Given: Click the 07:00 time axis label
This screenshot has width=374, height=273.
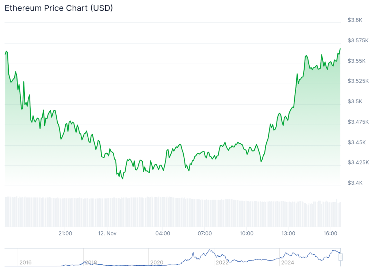Looking at the screenshot, I should pos(205,233).
